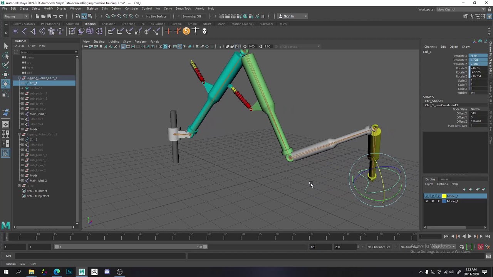This screenshot has width=493, height=277.
Task: Collapse the Rigging_Robot_Cach_1 group
Action: coord(19,78)
